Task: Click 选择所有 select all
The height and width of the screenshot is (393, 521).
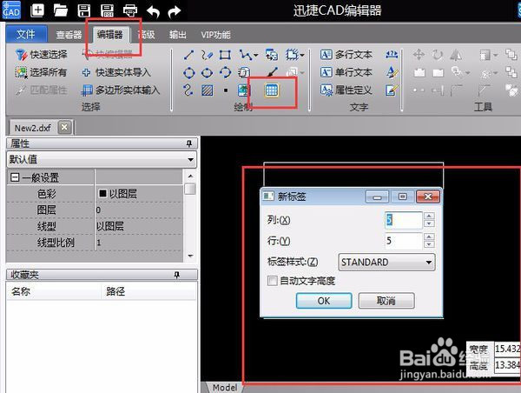Action: click(x=41, y=72)
